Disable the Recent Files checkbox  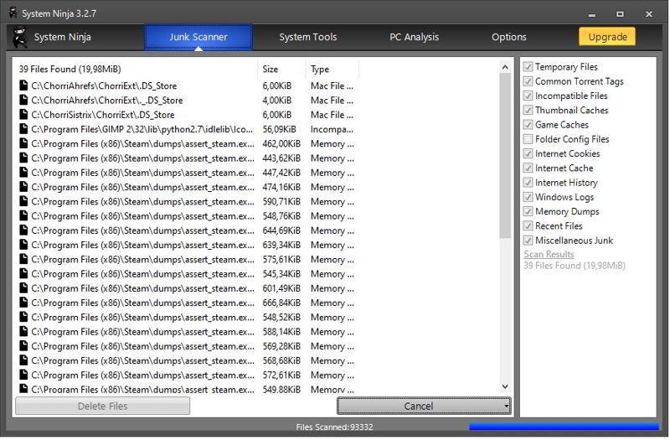coord(528,226)
